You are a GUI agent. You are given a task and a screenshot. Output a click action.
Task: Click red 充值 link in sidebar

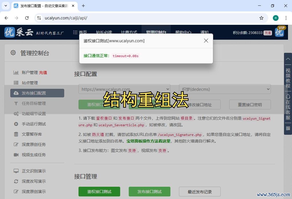tap(43, 73)
